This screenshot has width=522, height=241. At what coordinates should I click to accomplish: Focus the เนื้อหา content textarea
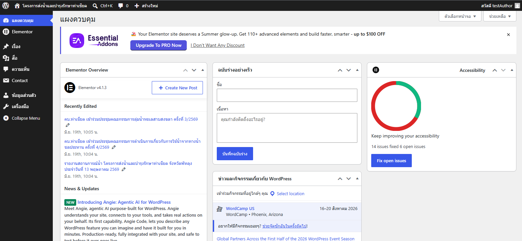[287, 128]
